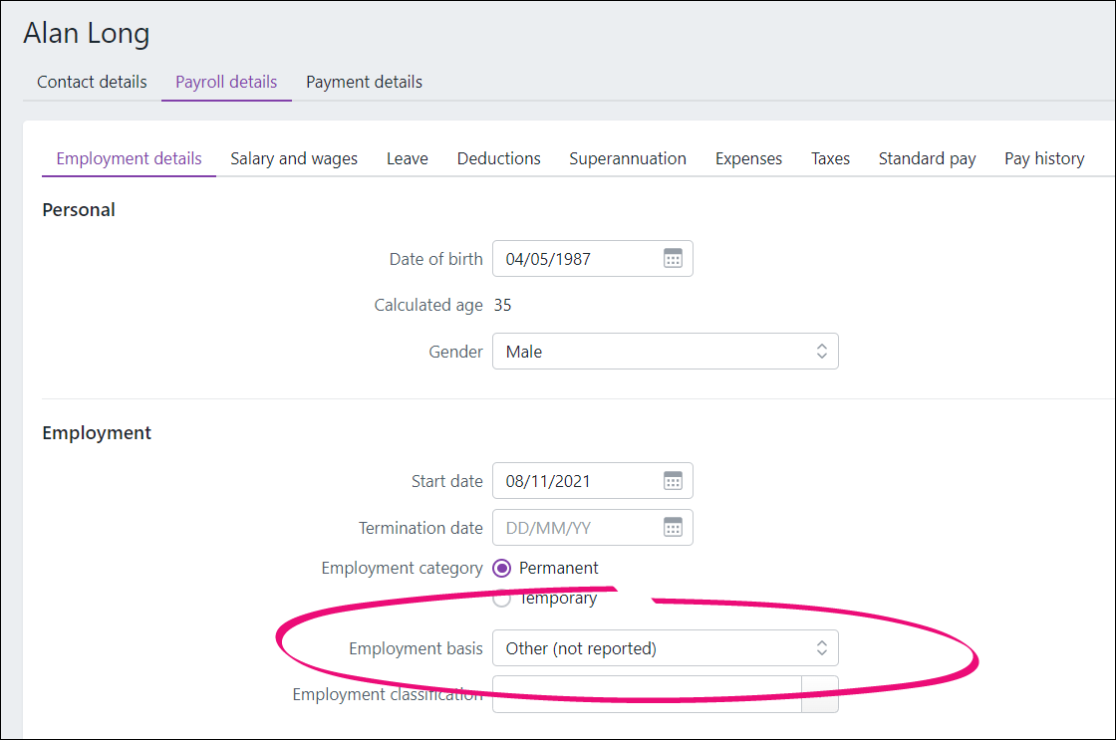Viewport: 1116px width, 740px height.
Task: Switch to the Payment details tab
Action: click(x=364, y=82)
